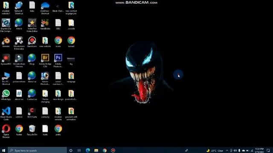This screenshot has width=273, height=153.
Task: Open VideoPad Video Editor shortcut
Action: click(x=32, y=25)
